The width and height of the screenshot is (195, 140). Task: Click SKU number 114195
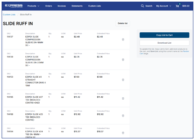coord(10,97)
